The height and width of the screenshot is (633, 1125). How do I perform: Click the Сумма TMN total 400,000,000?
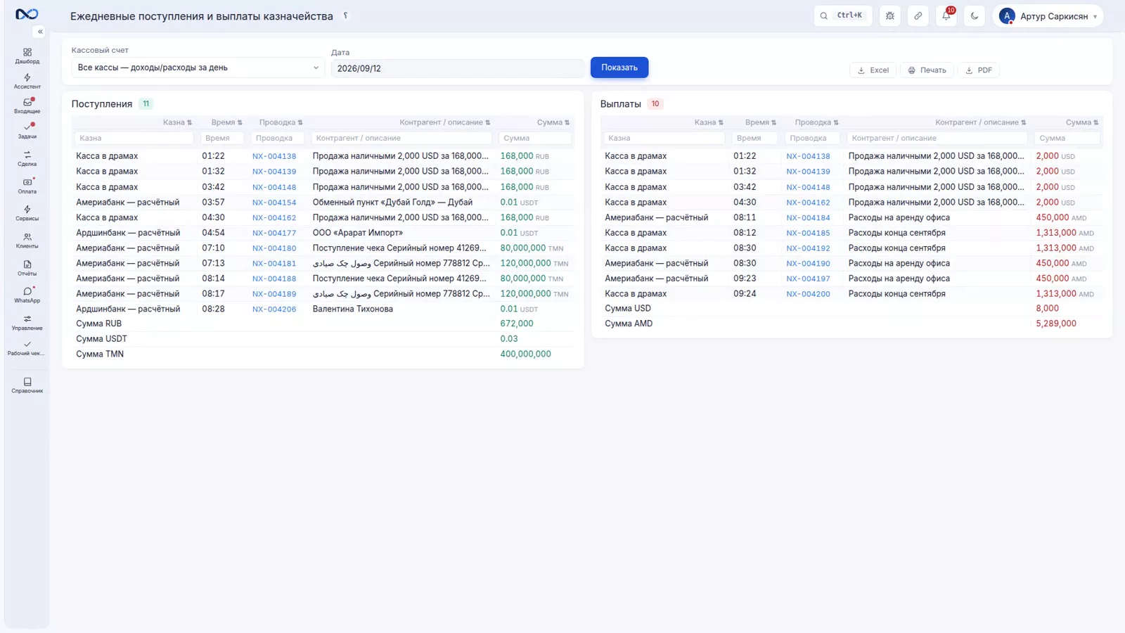coord(525,354)
